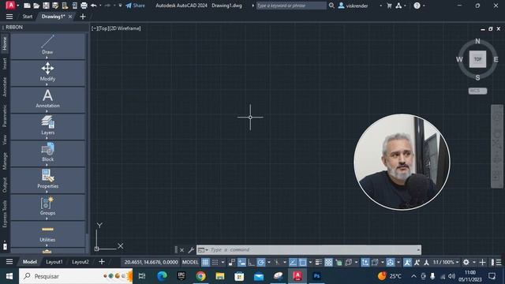The image size is (505, 284).
Task: Open the viskrender account menu
Action: coord(353,6)
